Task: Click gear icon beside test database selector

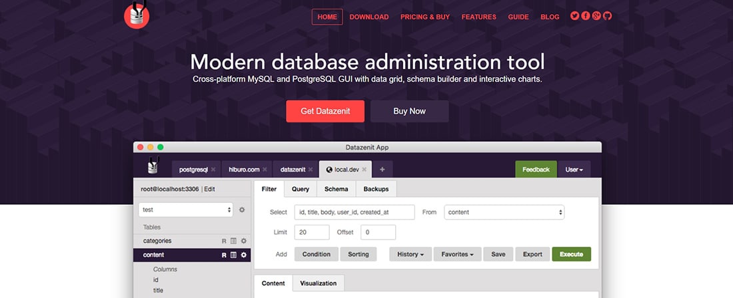Action: click(242, 210)
